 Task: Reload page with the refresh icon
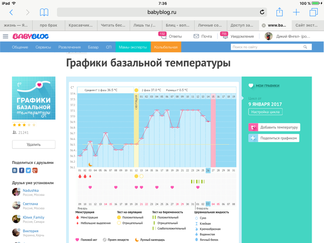coord(262,12)
